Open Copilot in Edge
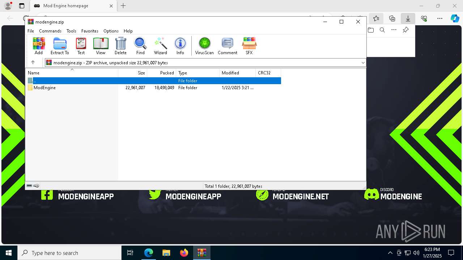463x260 pixels. point(455,18)
